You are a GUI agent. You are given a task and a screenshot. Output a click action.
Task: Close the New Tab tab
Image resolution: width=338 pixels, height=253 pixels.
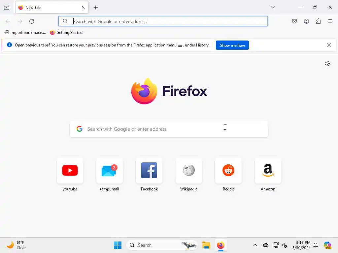tap(83, 7)
